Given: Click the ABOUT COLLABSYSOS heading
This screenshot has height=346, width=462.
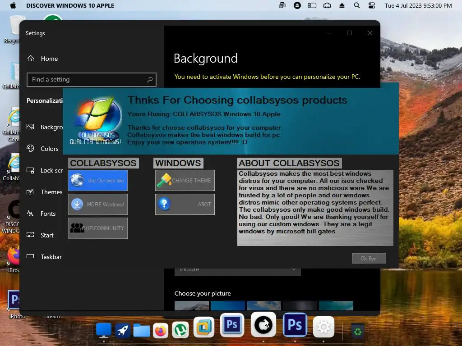Looking at the screenshot, I should point(289,163).
